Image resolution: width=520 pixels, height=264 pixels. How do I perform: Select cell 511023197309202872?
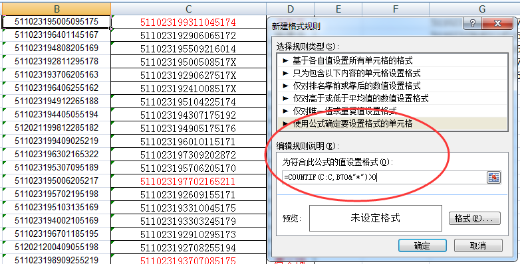pos(188,155)
